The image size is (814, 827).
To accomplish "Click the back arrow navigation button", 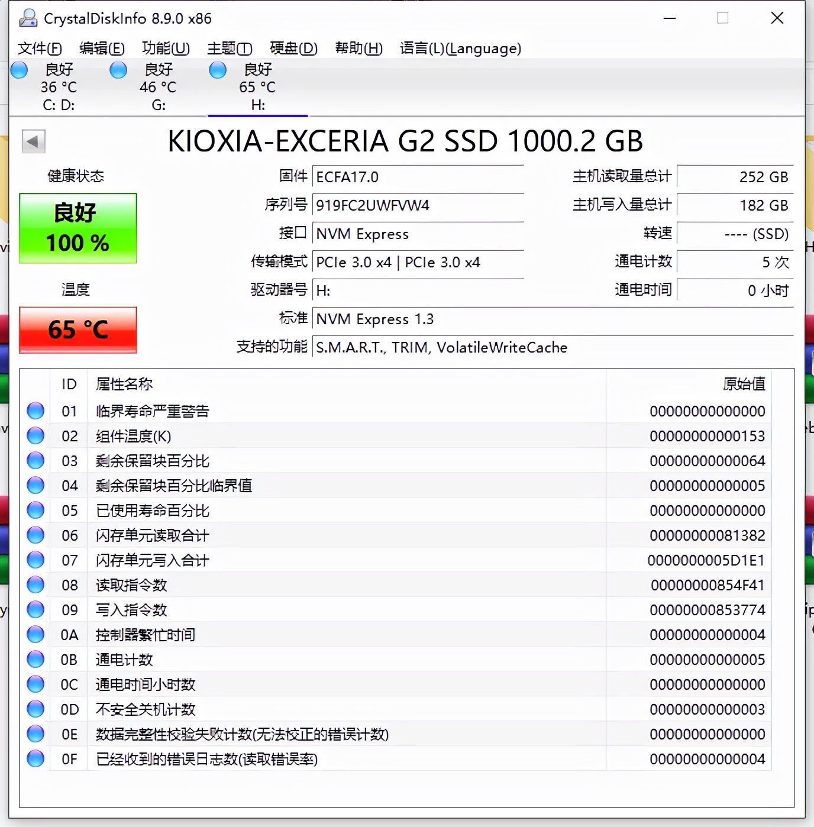I will point(33,141).
